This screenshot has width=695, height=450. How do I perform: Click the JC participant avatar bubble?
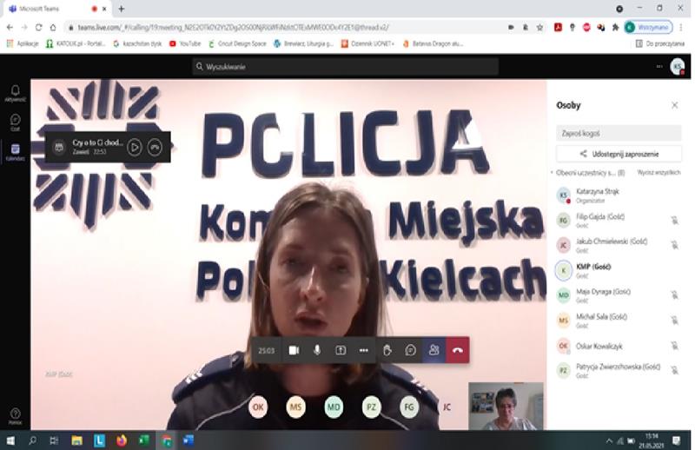point(447,407)
